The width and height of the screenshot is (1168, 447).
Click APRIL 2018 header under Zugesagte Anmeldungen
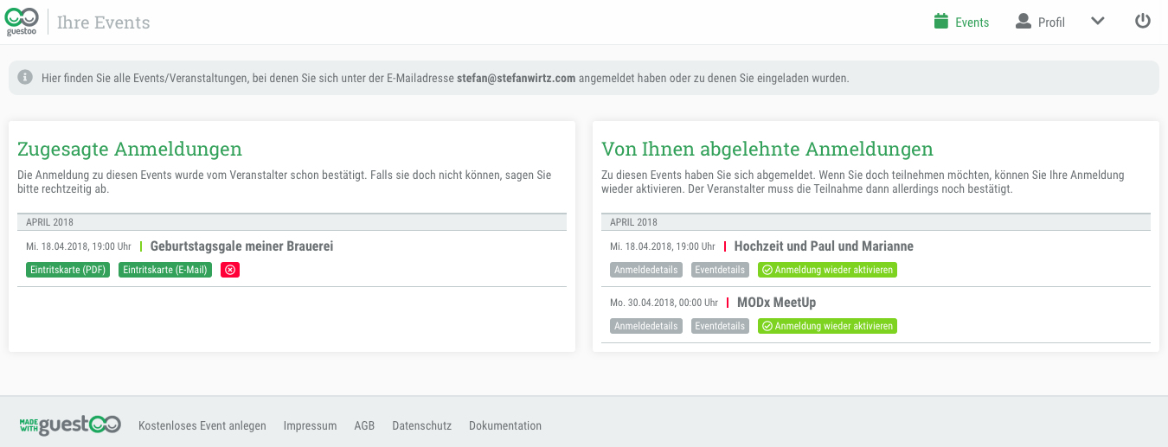pyautogui.click(x=292, y=222)
